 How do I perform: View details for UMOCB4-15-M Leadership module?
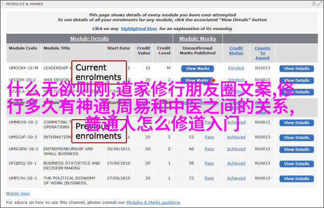click(296, 68)
